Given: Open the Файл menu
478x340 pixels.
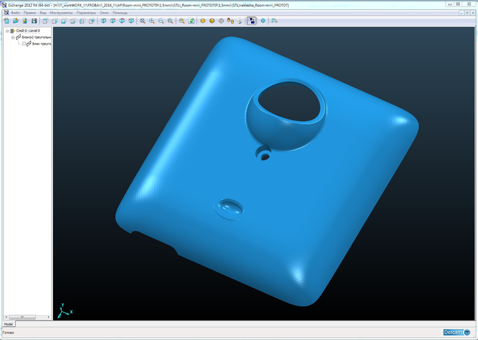Looking at the screenshot, I should 15,13.
